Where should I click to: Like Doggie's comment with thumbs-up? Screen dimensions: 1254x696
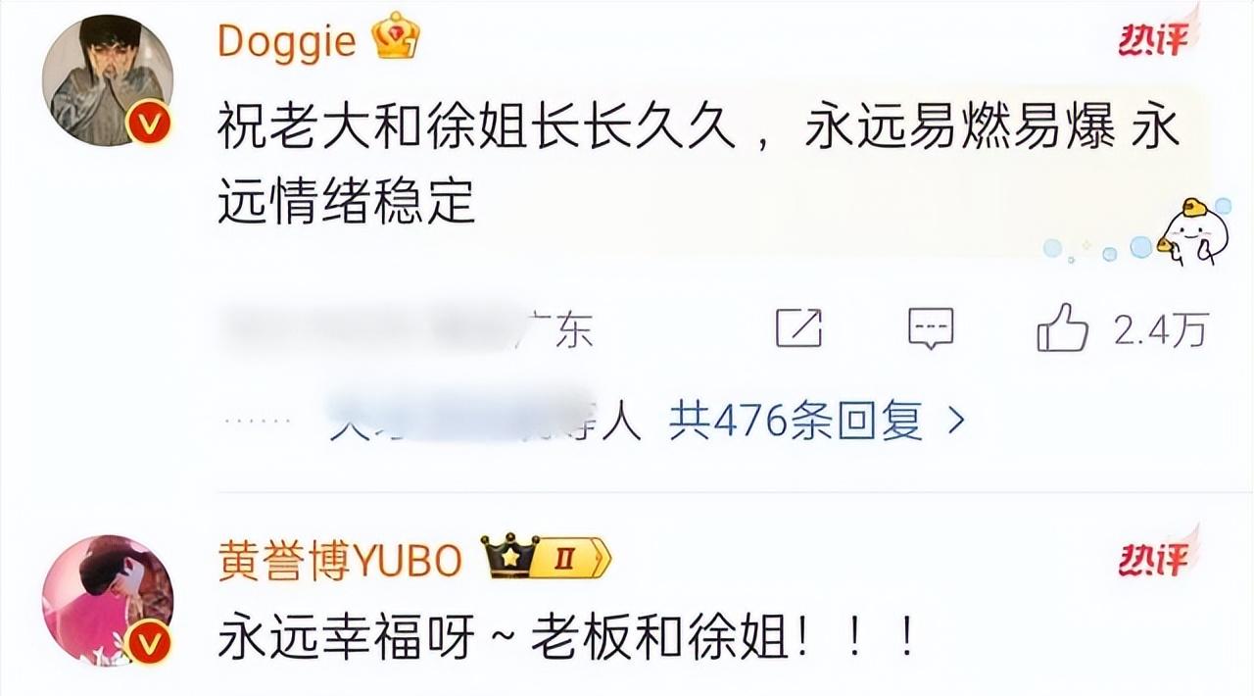click(1062, 327)
